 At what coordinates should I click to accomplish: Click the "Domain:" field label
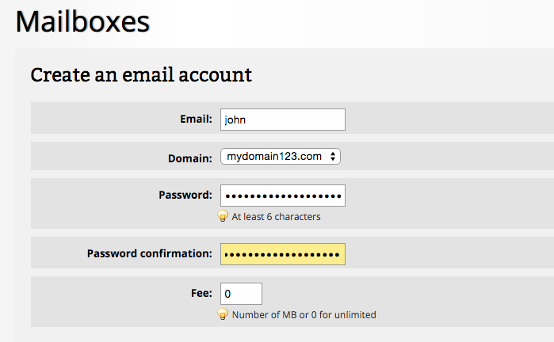pyautogui.click(x=190, y=158)
